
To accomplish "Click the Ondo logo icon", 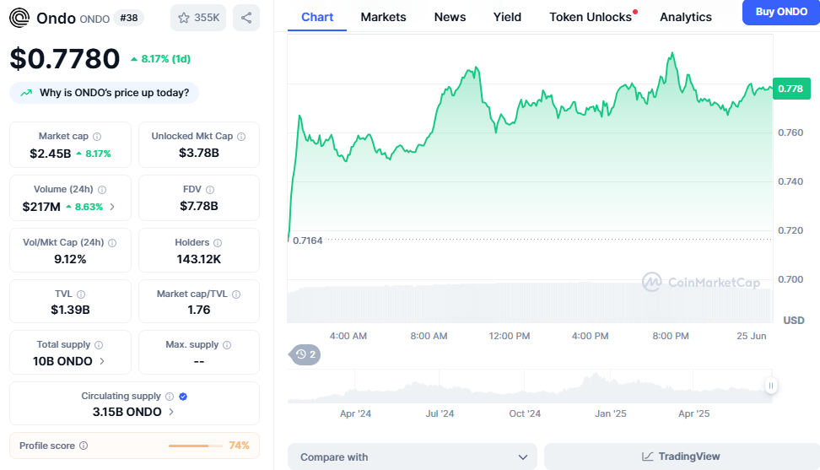I will [x=19, y=18].
